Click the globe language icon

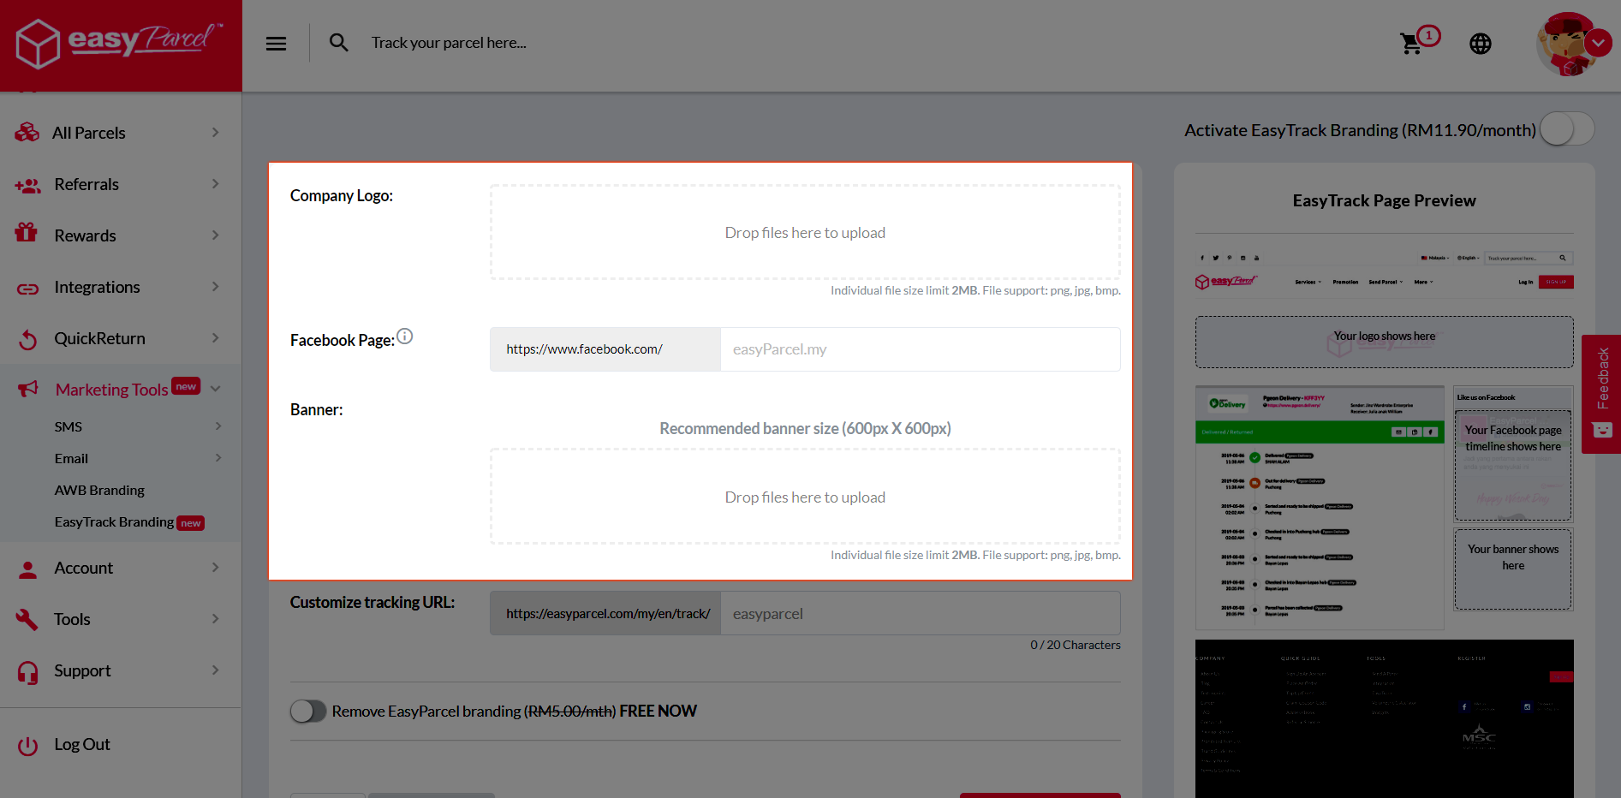click(1481, 43)
